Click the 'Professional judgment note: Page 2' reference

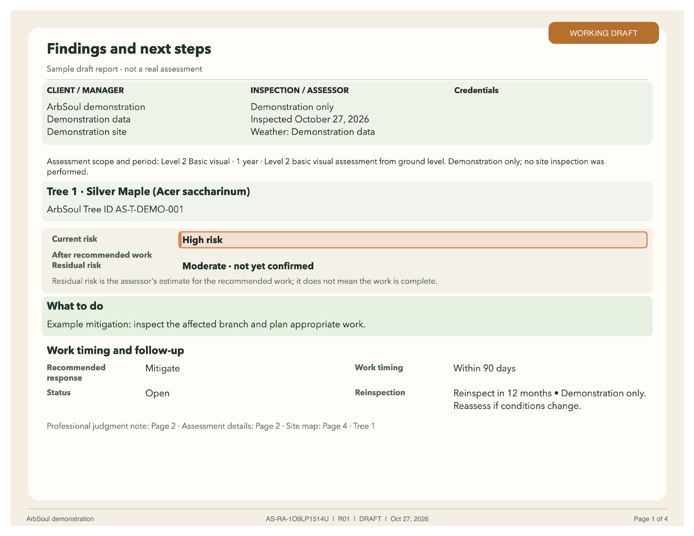click(111, 426)
